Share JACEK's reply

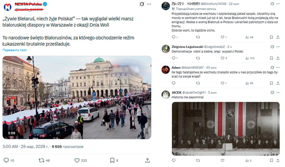(x=278, y=160)
